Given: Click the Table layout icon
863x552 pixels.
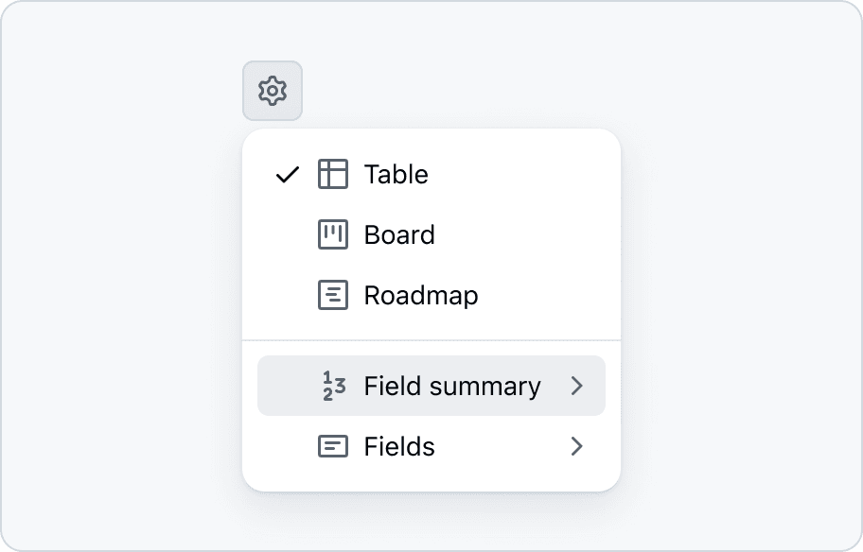Looking at the screenshot, I should [333, 174].
